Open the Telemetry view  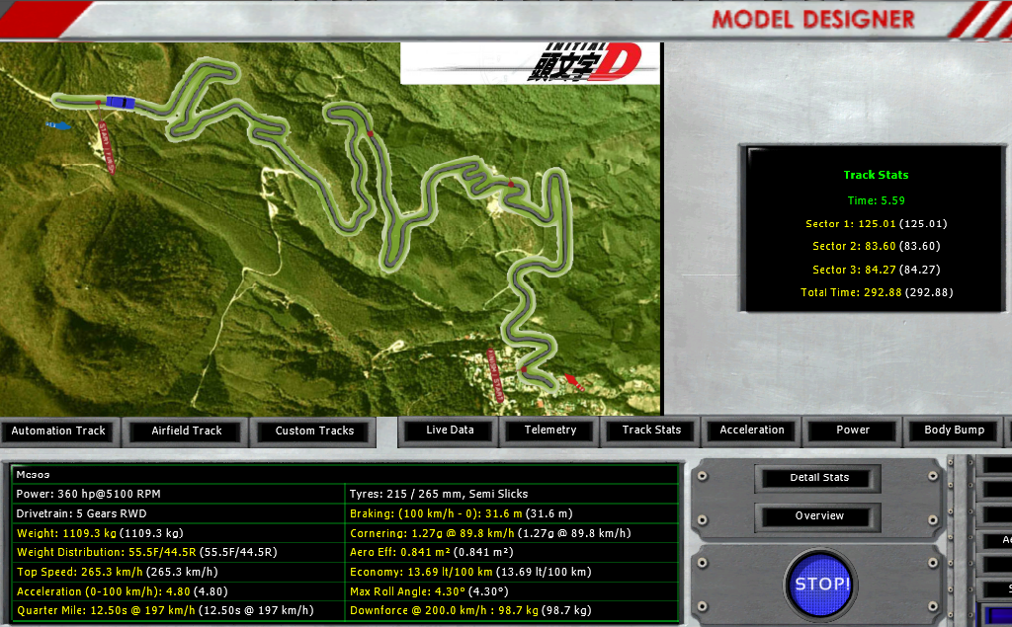(x=550, y=431)
